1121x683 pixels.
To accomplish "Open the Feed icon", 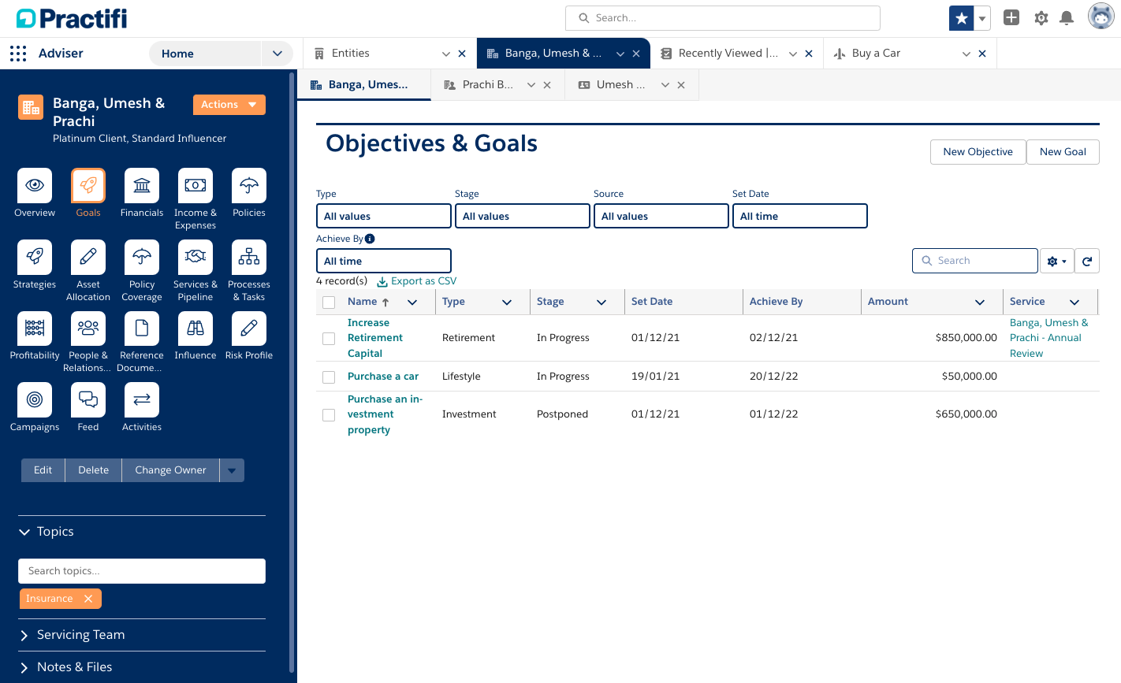I will 88,401.
